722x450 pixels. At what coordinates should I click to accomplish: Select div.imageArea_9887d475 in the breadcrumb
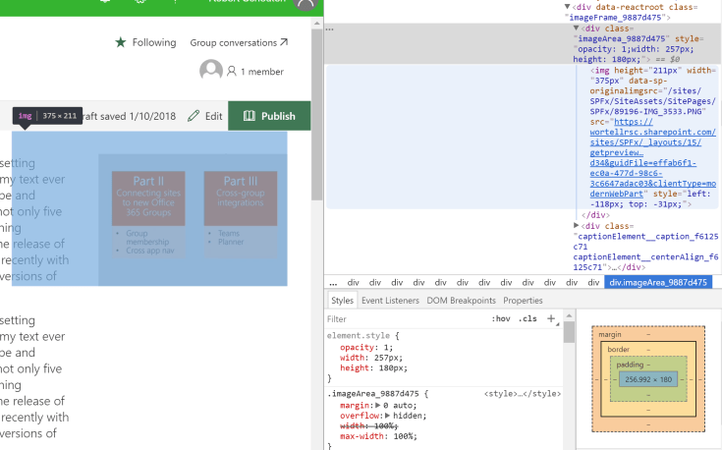coord(657,282)
